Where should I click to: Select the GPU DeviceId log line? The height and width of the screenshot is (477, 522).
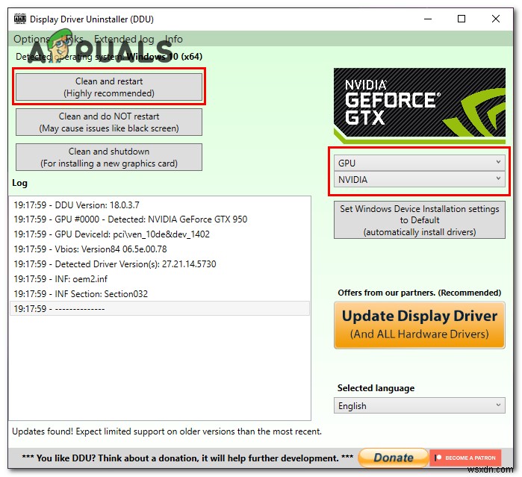click(x=160, y=234)
